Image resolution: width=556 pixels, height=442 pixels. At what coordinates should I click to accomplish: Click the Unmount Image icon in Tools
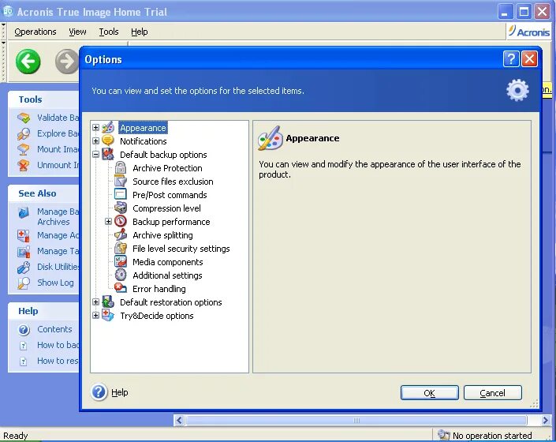(24, 165)
